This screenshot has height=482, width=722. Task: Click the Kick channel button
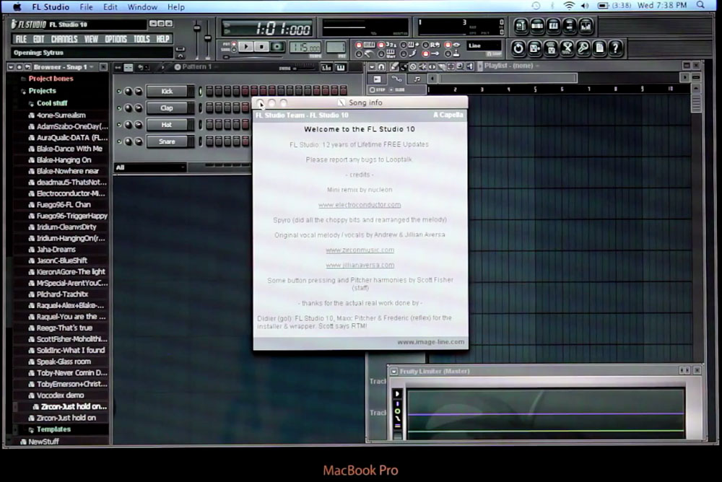[x=168, y=91]
